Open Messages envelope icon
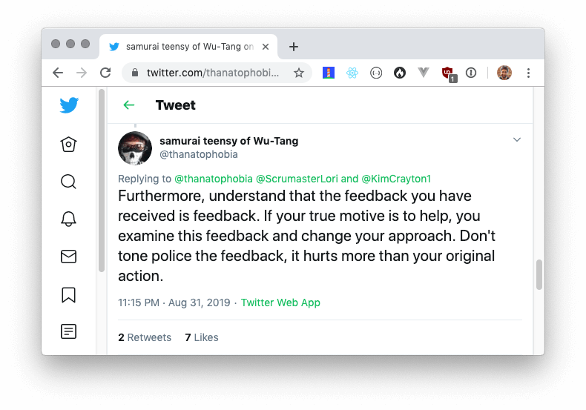The width and height of the screenshot is (586, 410). click(68, 257)
